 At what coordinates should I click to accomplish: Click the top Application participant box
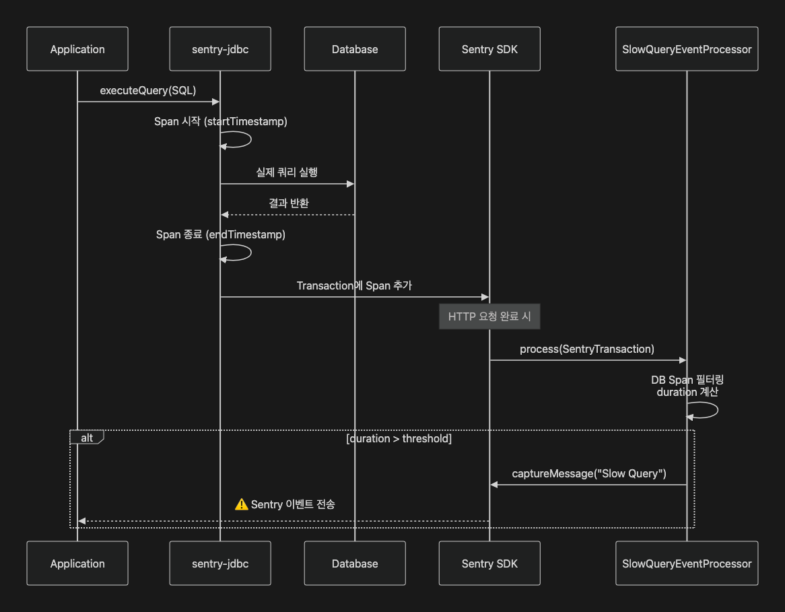pos(77,49)
